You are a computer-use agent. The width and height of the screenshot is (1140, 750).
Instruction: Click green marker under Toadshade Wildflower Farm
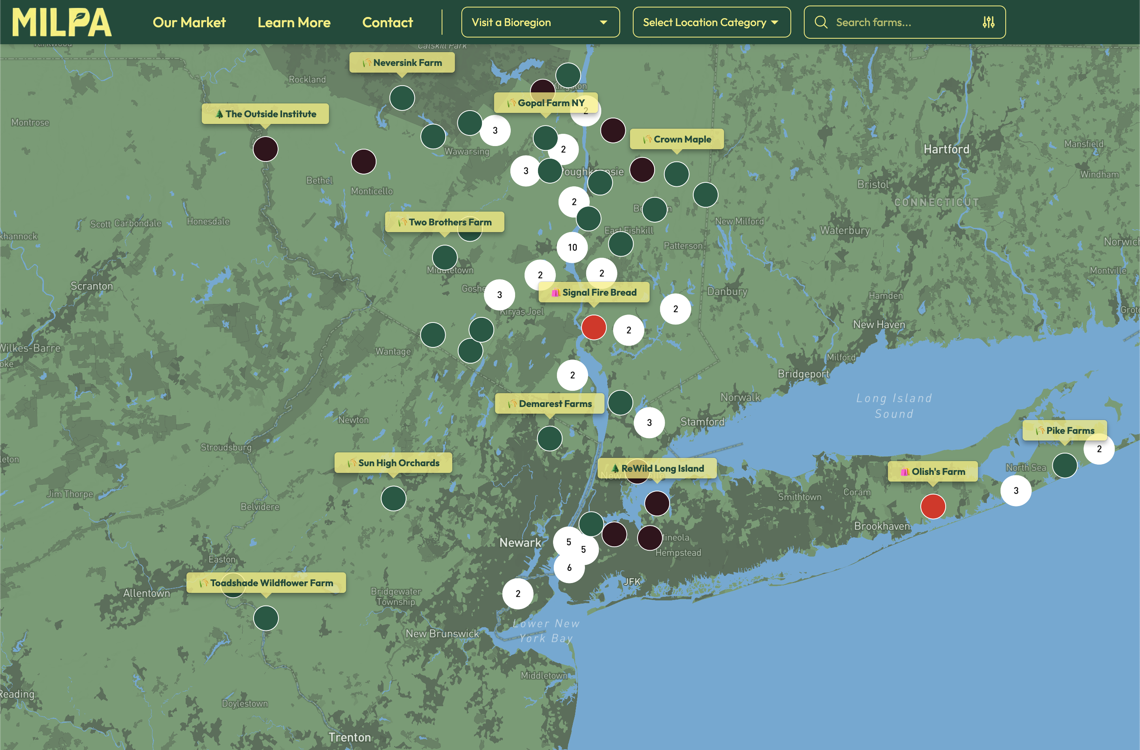point(266,618)
